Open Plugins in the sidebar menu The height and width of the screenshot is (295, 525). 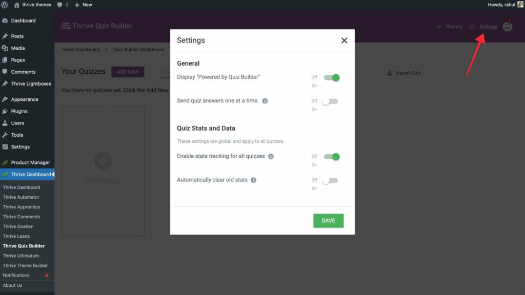coord(19,111)
